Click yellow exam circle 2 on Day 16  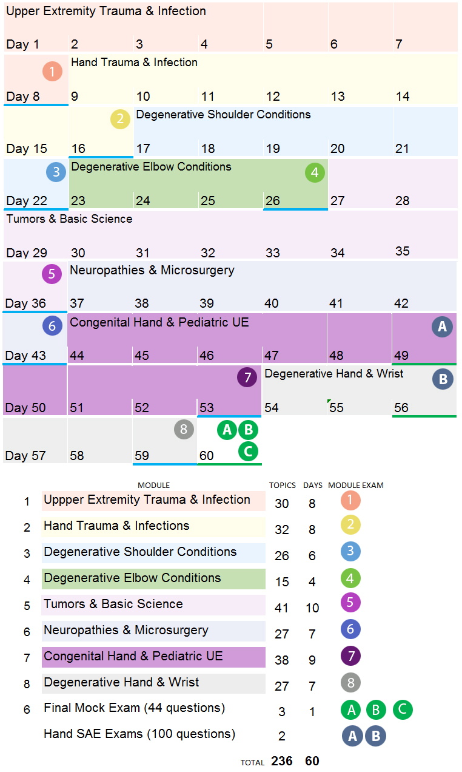tap(120, 119)
